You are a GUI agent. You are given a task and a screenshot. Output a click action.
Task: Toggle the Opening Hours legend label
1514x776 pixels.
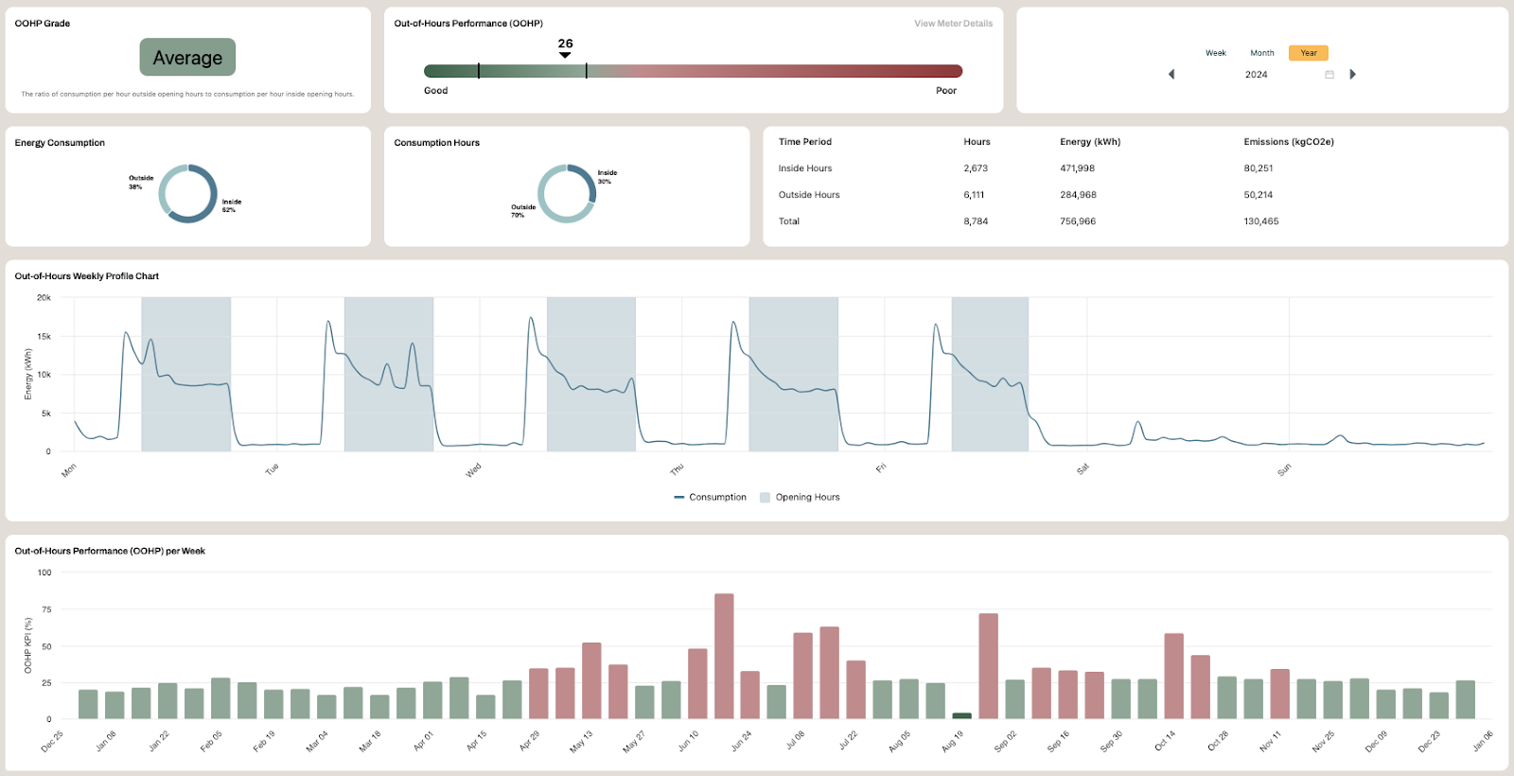[807, 498]
